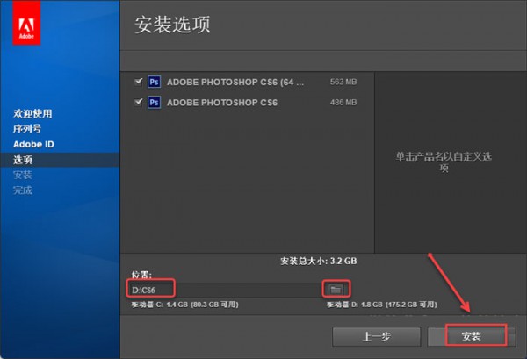Click the D:\CS6 location input field
Image resolution: width=527 pixels, height=359 pixels.
[225, 290]
